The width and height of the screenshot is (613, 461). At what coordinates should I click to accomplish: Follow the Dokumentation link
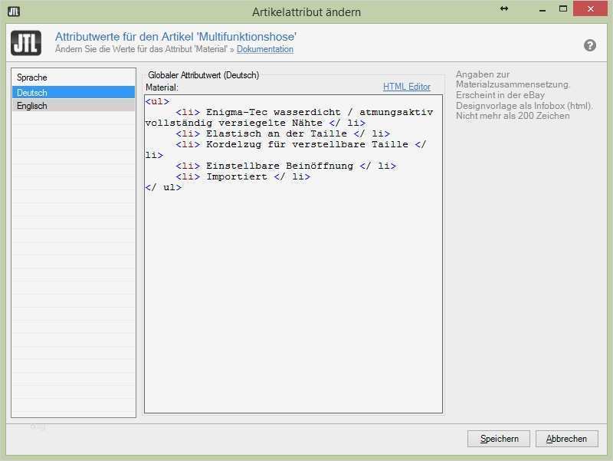264,49
